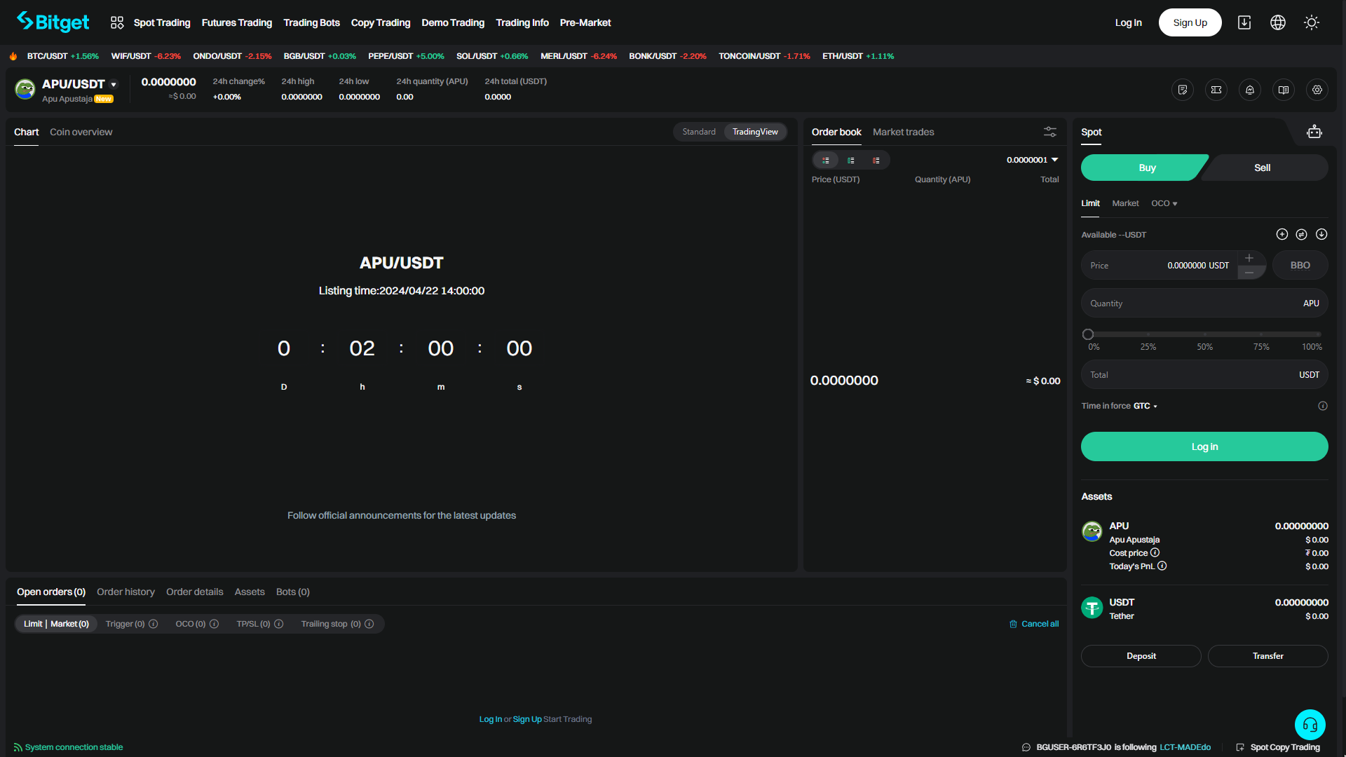1346x757 pixels.
Task: Open the trading bot robot icon
Action: 1314,132
